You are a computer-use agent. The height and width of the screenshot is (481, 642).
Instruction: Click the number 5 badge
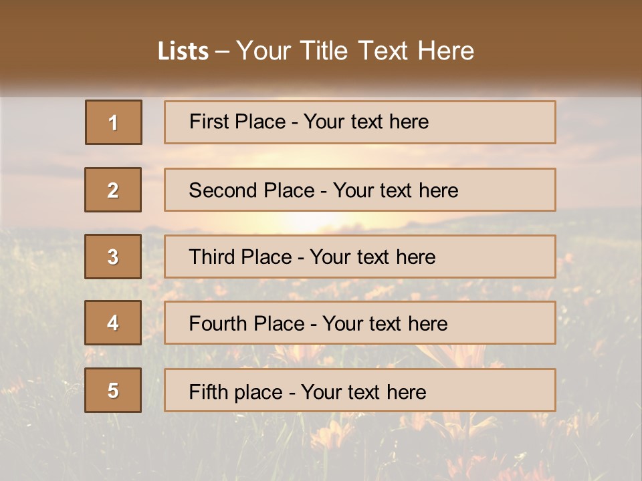point(113,390)
